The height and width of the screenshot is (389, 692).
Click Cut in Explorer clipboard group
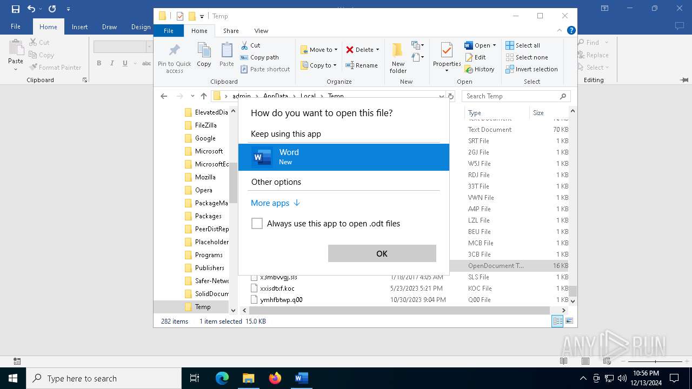(250, 45)
